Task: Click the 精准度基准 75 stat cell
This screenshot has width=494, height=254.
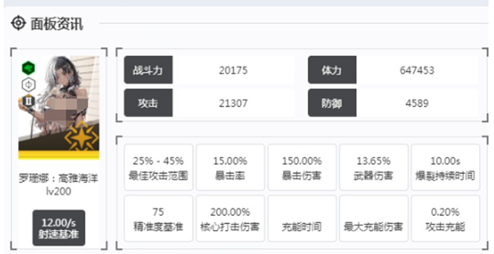Action: point(158,219)
